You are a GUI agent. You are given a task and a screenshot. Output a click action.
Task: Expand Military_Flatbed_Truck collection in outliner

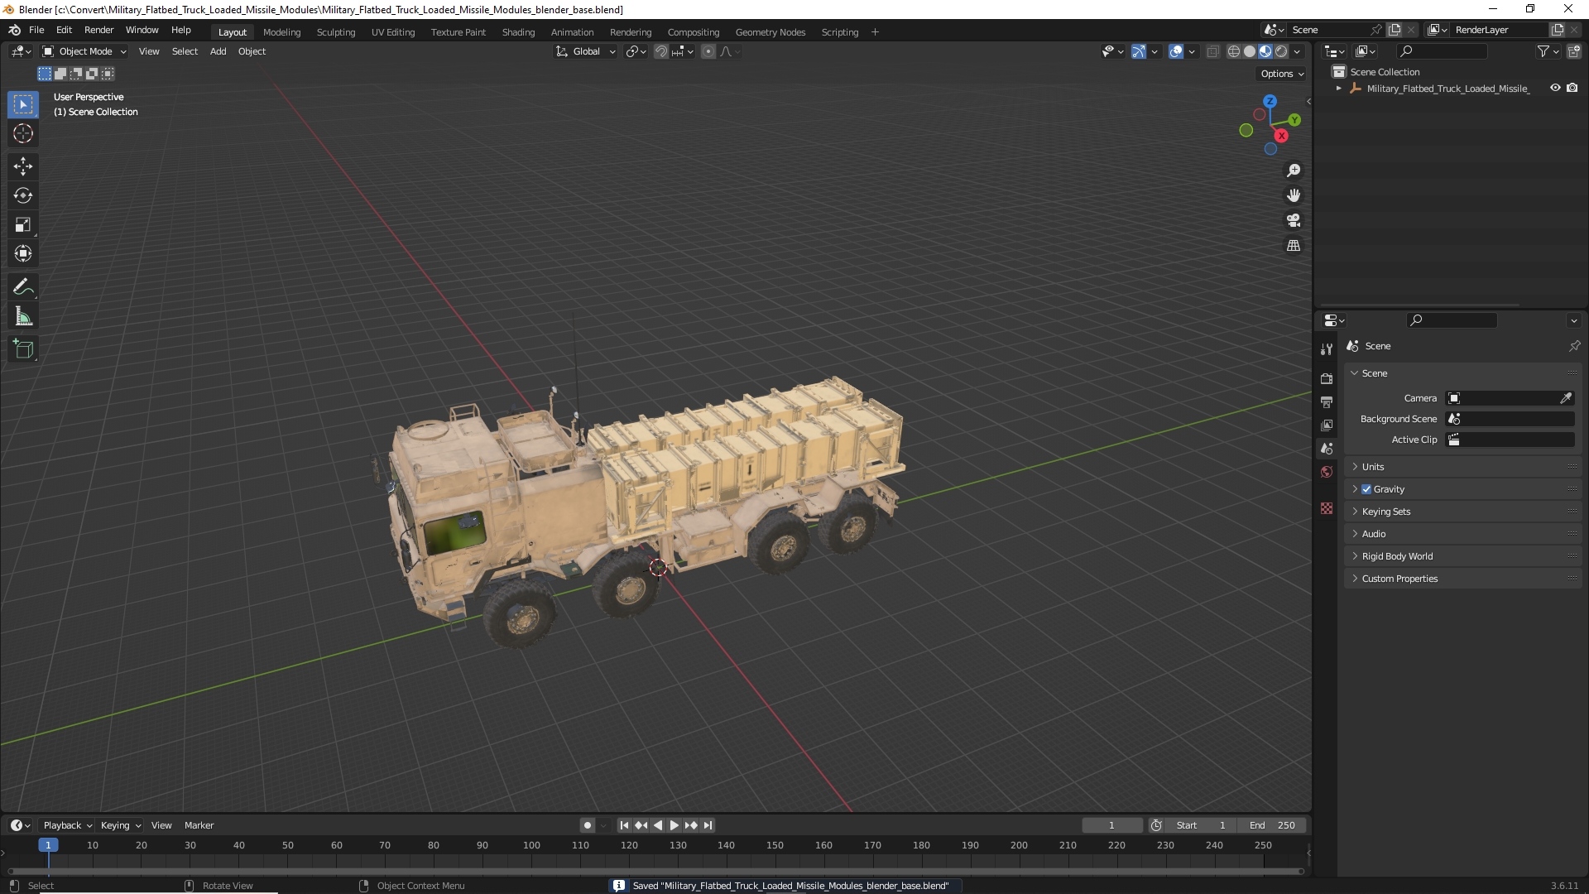pyautogui.click(x=1338, y=89)
